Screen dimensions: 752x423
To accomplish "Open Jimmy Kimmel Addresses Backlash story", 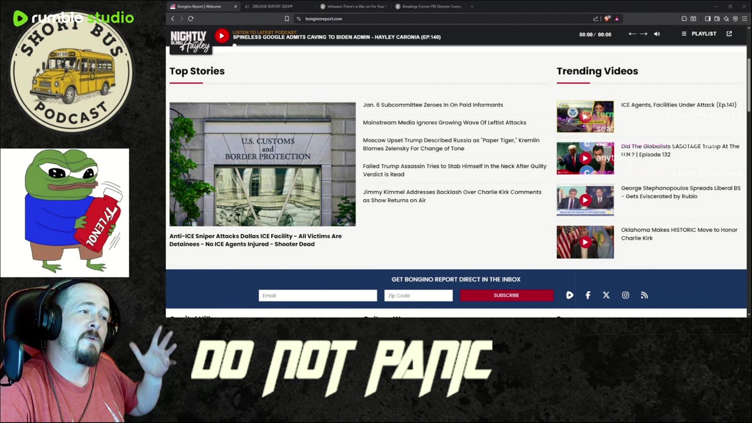I will [x=452, y=196].
